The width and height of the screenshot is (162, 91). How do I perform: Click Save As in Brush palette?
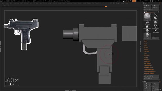[155, 6]
